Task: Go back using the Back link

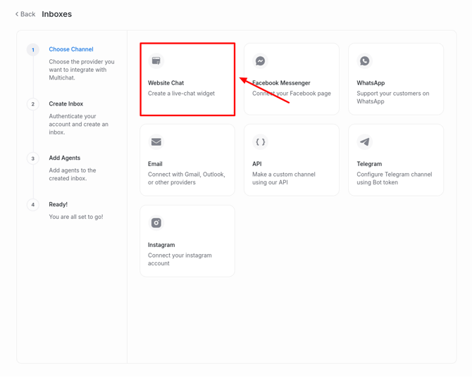Action: click(x=28, y=14)
